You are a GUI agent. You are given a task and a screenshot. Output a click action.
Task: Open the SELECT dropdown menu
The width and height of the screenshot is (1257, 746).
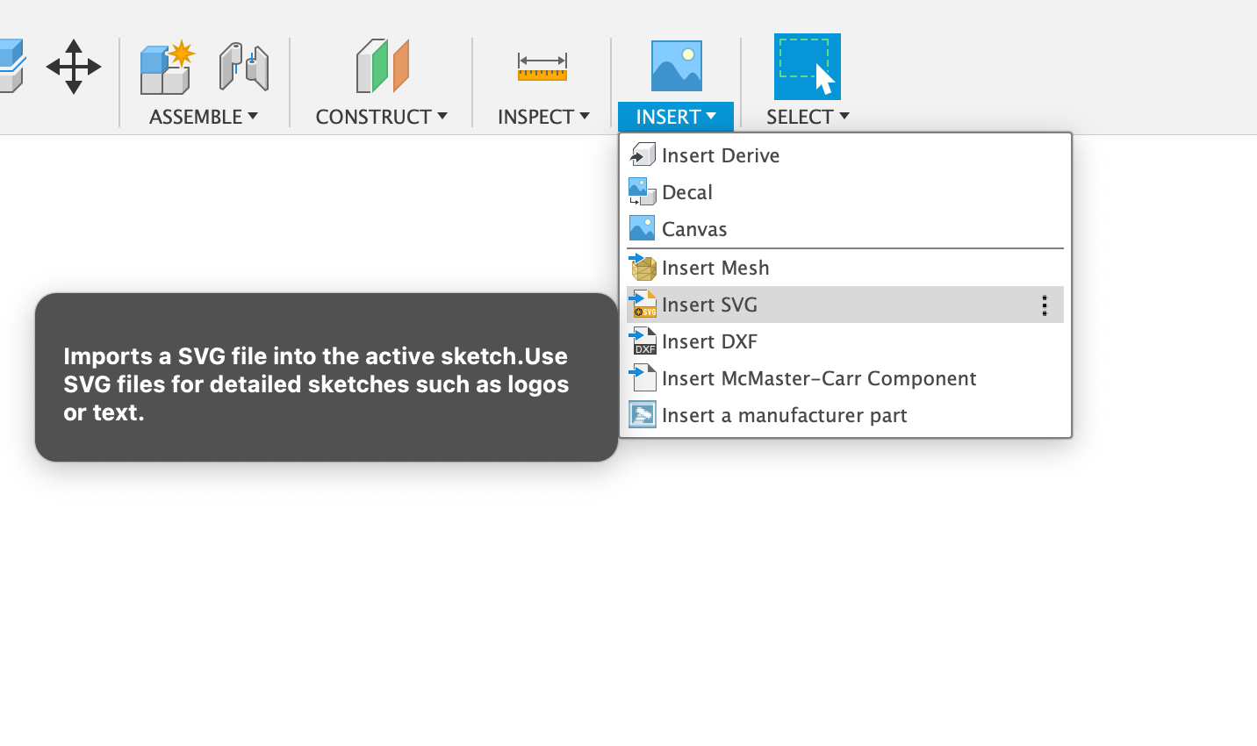(x=807, y=117)
